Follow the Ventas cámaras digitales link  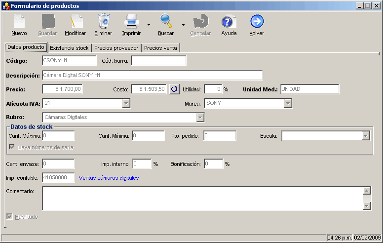pyautogui.click(x=109, y=178)
